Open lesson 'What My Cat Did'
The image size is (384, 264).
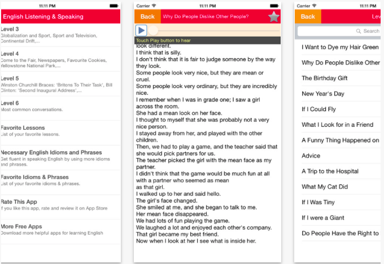(341, 187)
